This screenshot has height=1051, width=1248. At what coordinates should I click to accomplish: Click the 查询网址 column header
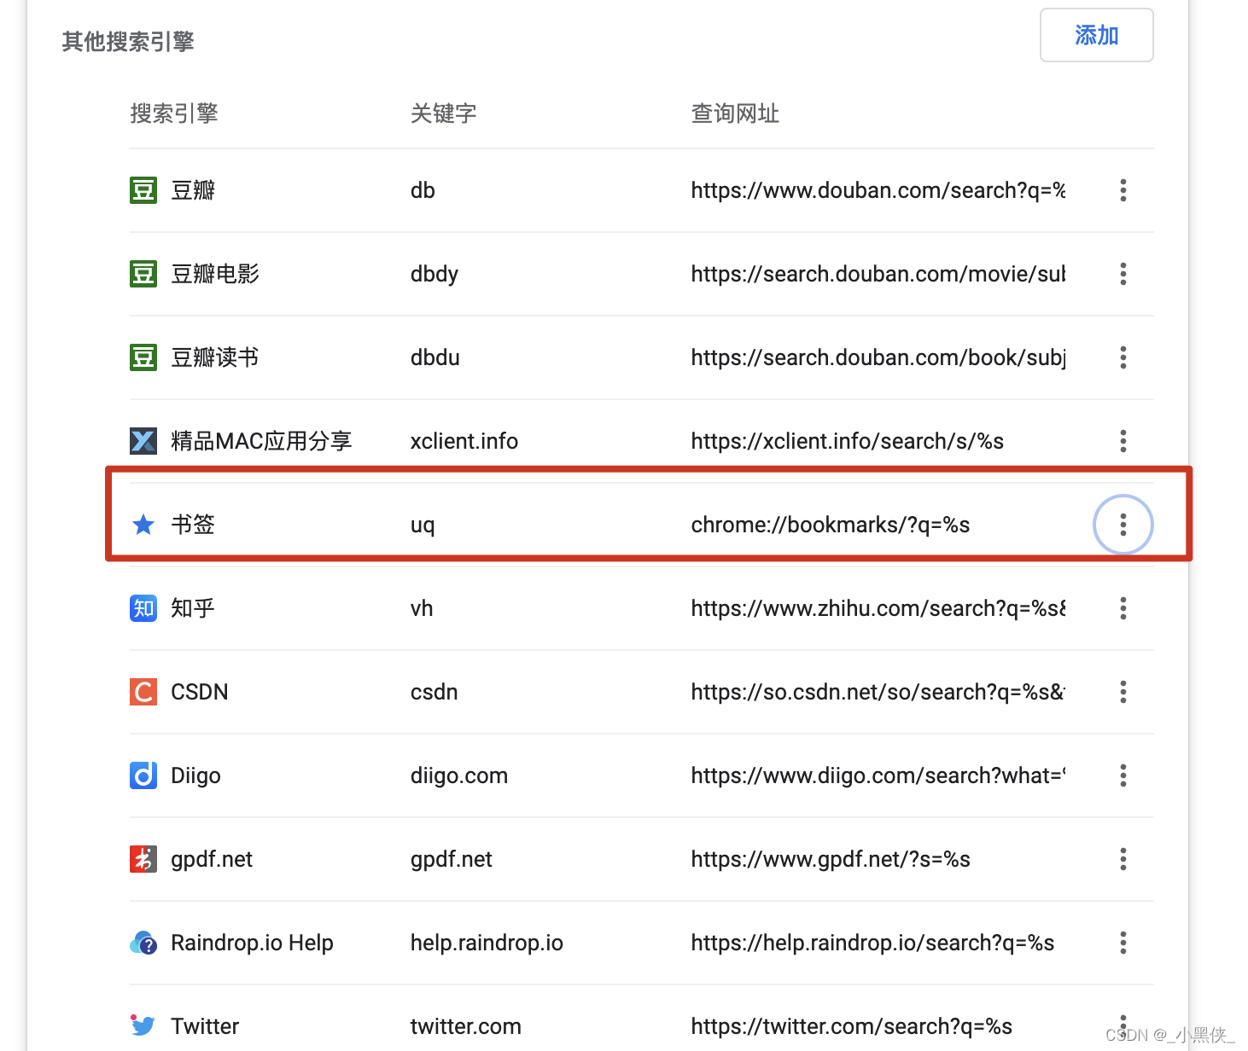click(735, 113)
